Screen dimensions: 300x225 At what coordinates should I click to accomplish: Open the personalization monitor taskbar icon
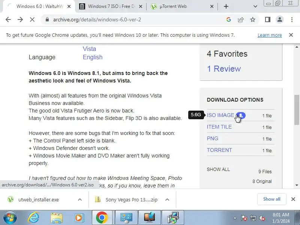point(149,218)
